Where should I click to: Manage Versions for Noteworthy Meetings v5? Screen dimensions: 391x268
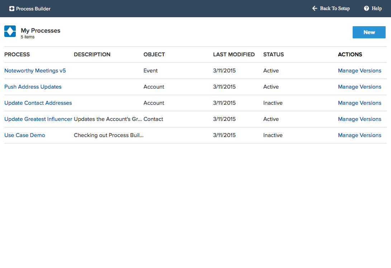point(359,71)
